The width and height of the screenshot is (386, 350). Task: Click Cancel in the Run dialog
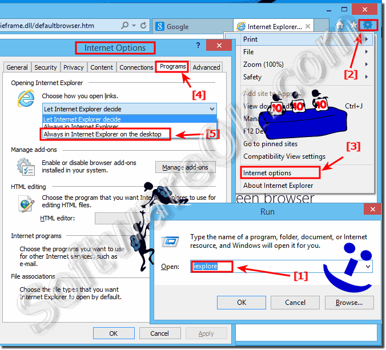point(295,302)
